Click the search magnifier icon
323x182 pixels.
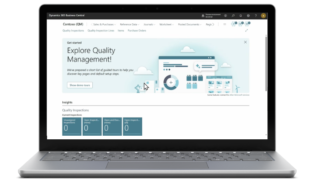click(x=233, y=16)
